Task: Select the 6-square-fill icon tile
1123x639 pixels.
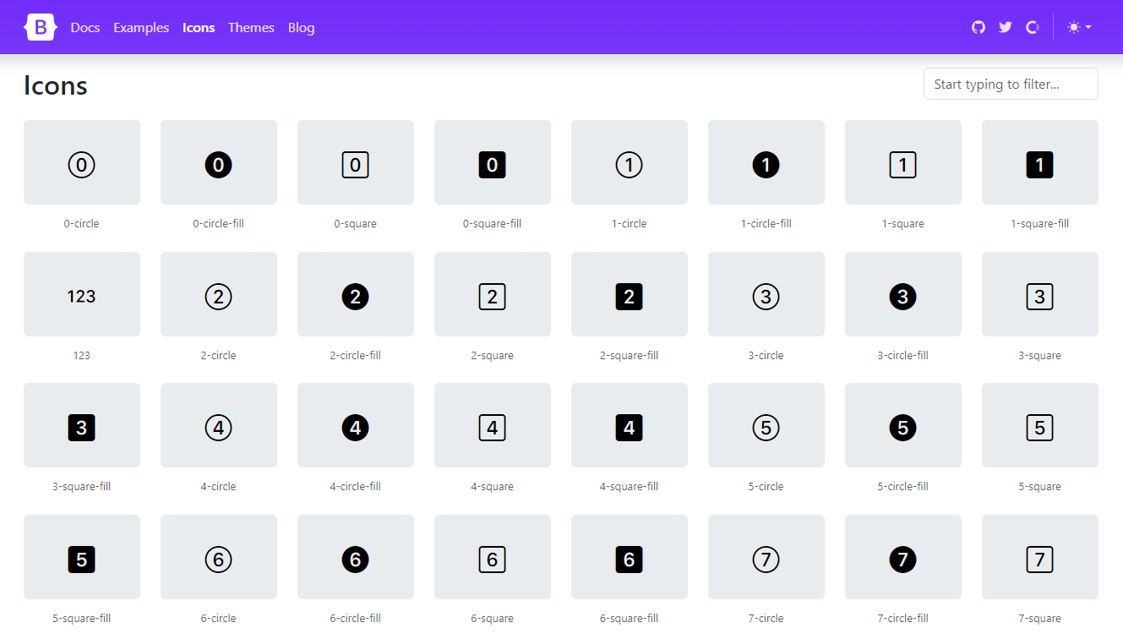Action: pyautogui.click(x=629, y=557)
